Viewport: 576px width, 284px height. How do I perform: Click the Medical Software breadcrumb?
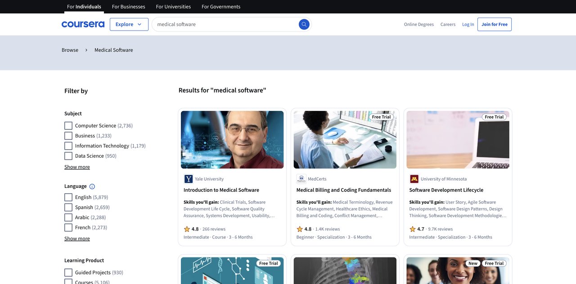click(x=114, y=50)
